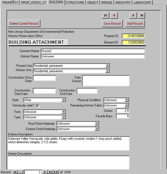167x174 pixels.
Task: Click the Property ID yellow field
Action: point(133,36)
